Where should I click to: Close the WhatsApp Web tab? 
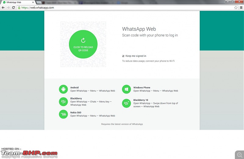(33, 2)
